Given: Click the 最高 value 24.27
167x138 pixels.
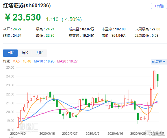Looking at the screenshot, I should tap(50, 29).
